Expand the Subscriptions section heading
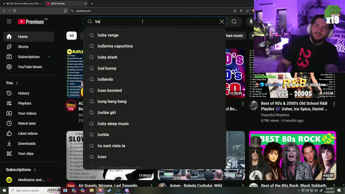 (x=21, y=170)
